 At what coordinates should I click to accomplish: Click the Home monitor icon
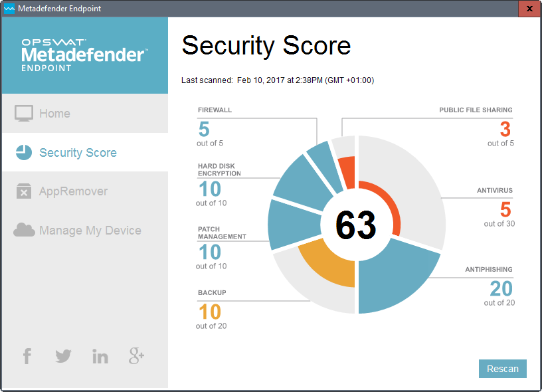coord(24,114)
